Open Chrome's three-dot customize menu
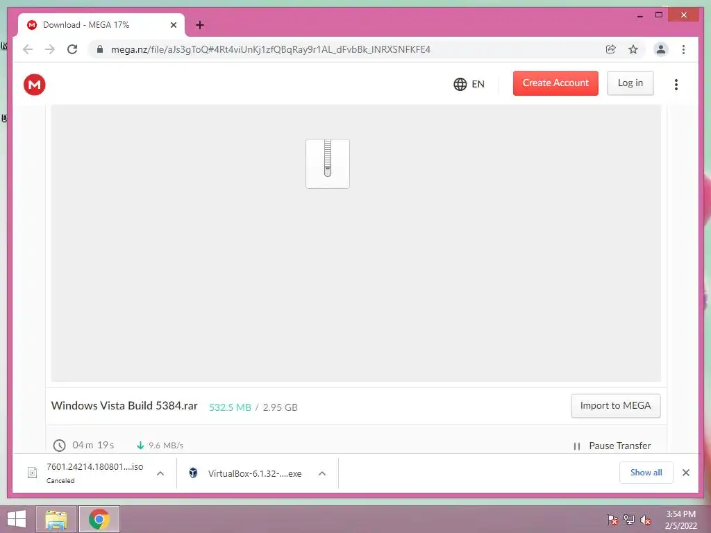The width and height of the screenshot is (711, 533). (x=683, y=49)
